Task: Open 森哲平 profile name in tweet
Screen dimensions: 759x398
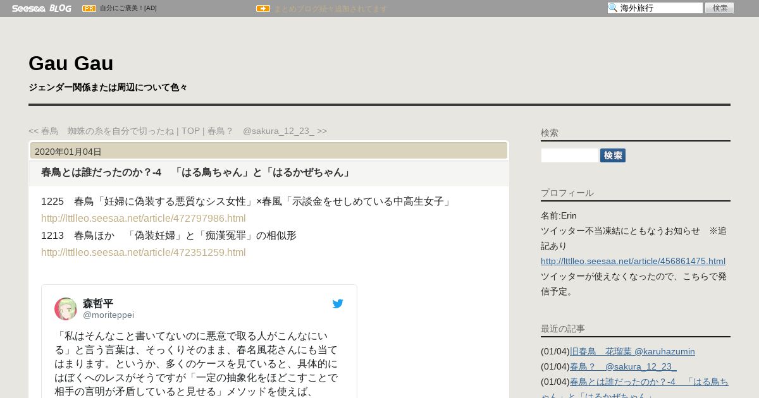Action: click(x=98, y=303)
